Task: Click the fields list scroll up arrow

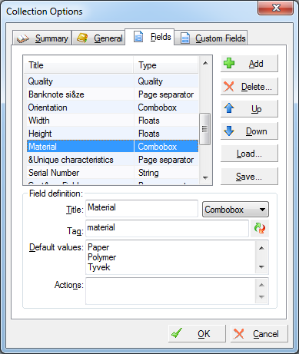Action: (205, 63)
